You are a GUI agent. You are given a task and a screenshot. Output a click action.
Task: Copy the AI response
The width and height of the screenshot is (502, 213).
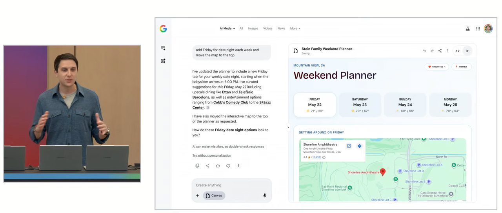[197, 166]
